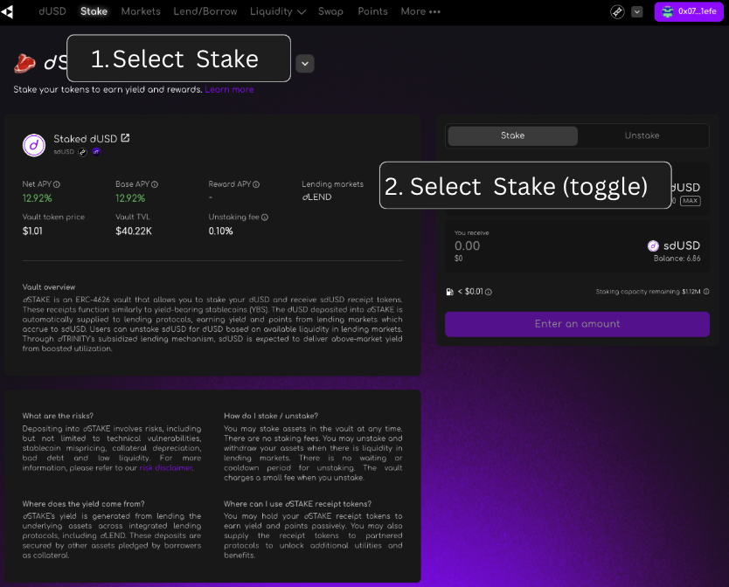Click the network chain icon in the header

point(617,12)
